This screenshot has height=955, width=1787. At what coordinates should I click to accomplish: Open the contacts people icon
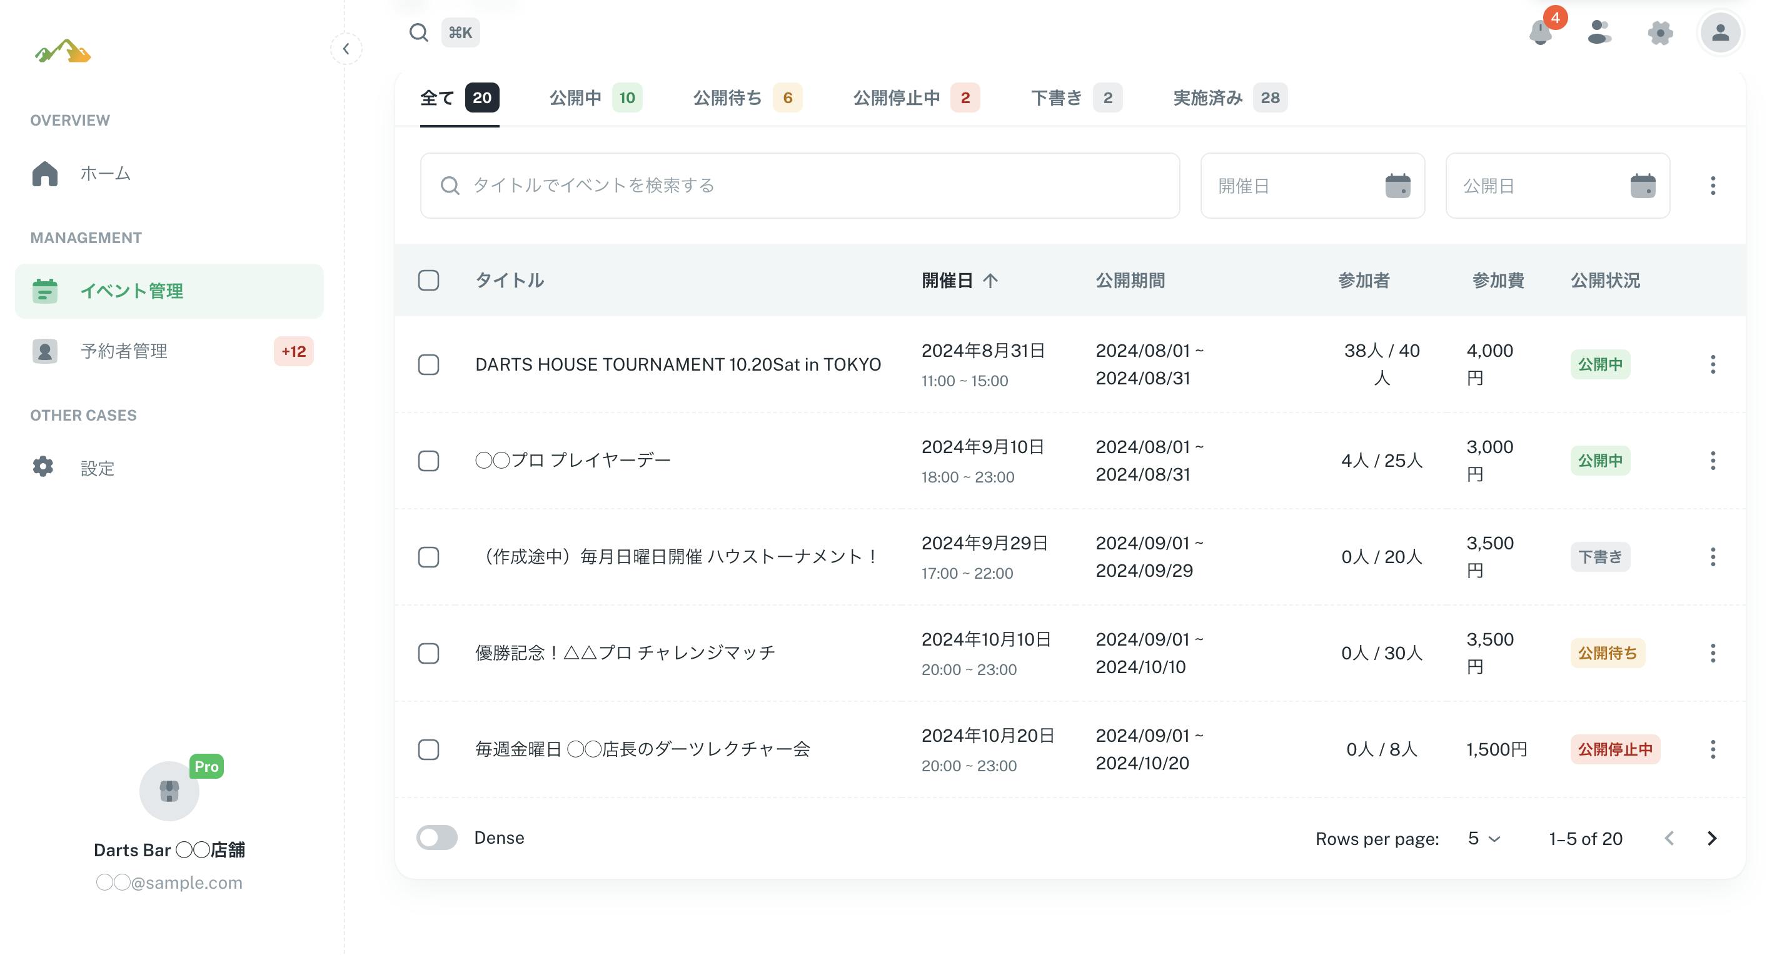1599,32
